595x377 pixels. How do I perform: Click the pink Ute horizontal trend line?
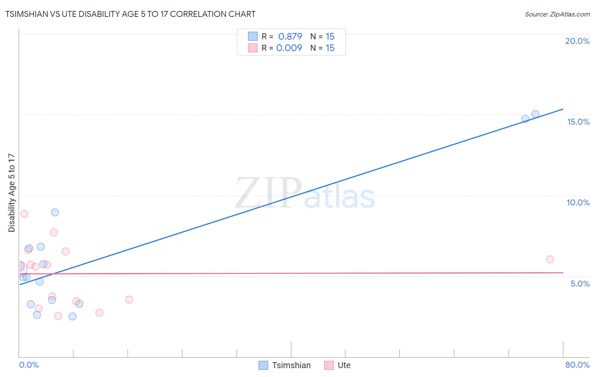[291, 273]
